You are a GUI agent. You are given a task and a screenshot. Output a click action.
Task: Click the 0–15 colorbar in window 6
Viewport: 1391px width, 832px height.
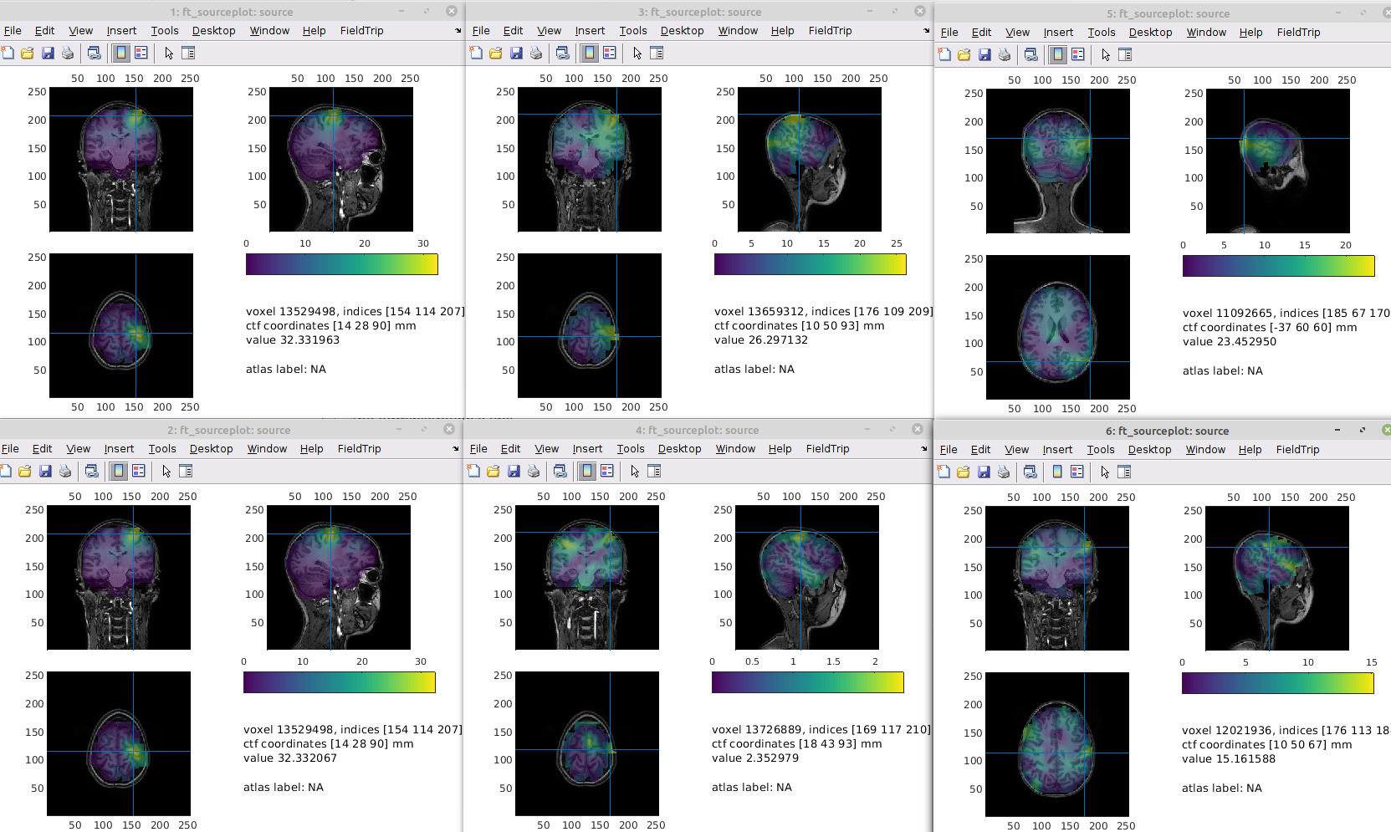[x=1277, y=683]
